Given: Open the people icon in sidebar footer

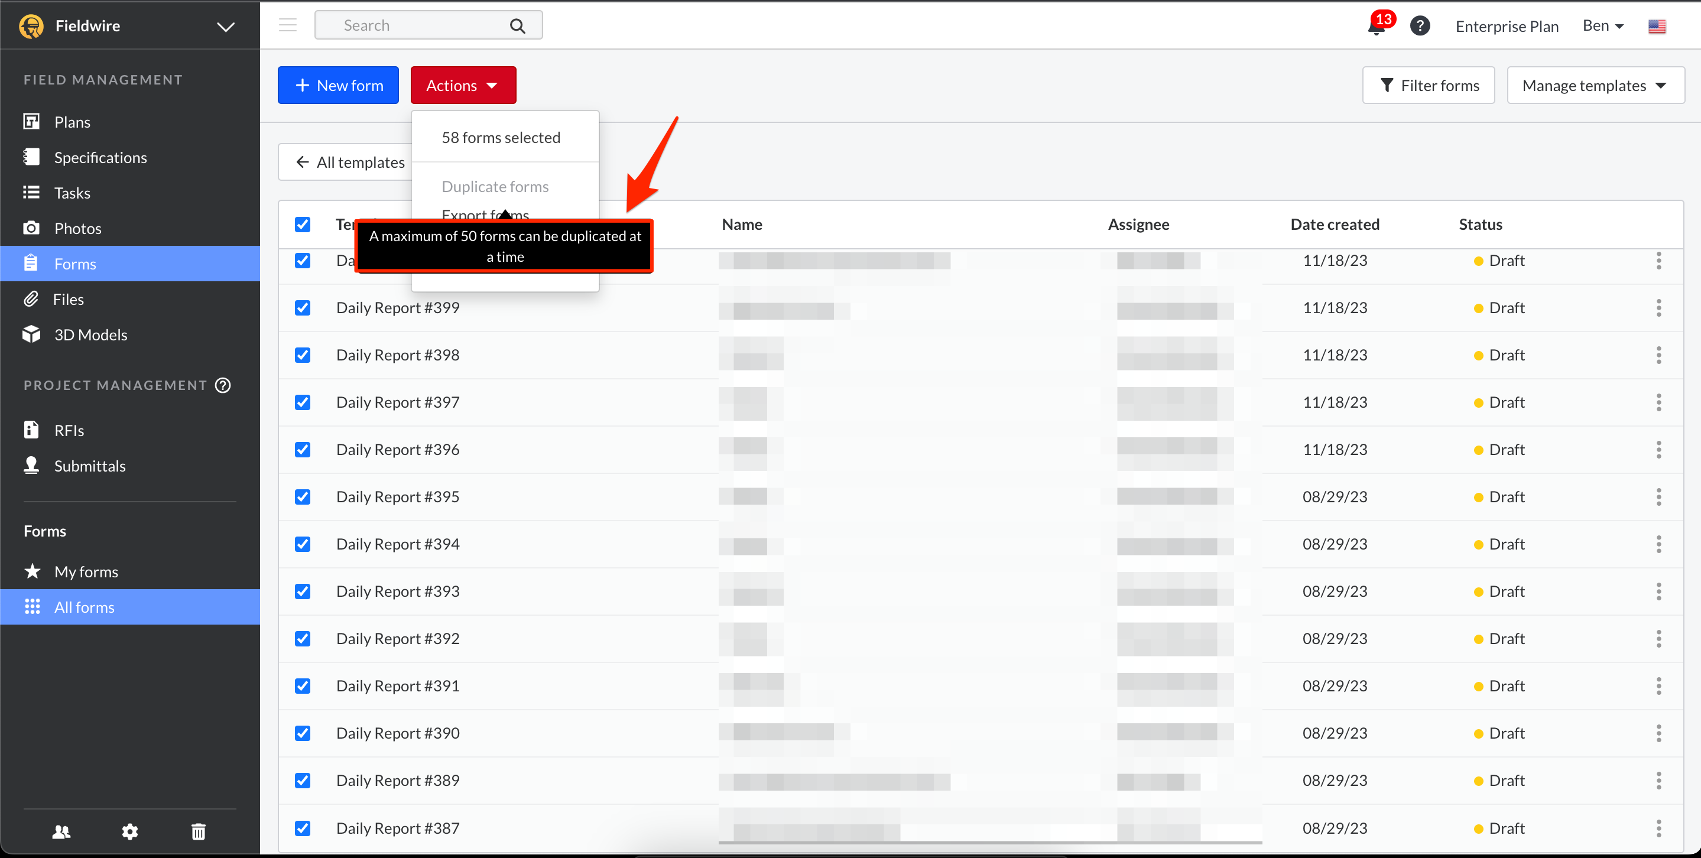Looking at the screenshot, I should tap(61, 831).
